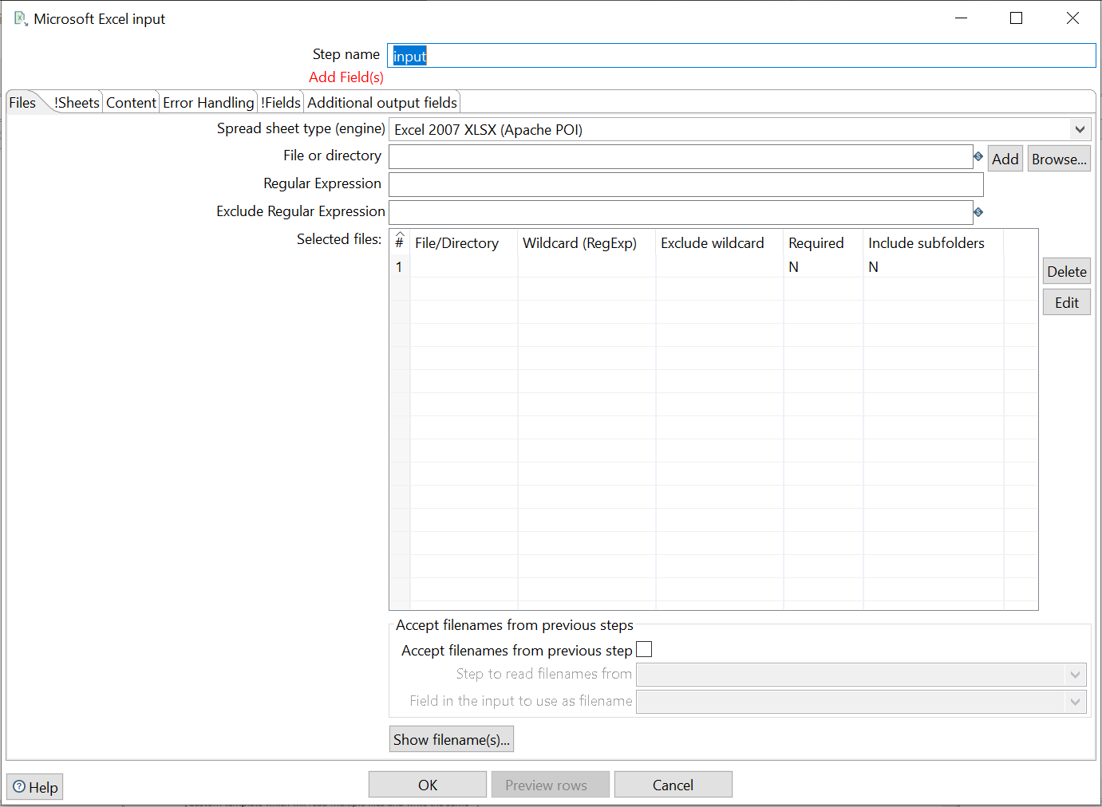This screenshot has width=1102, height=807.
Task: Click the Required column header
Action: click(823, 243)
